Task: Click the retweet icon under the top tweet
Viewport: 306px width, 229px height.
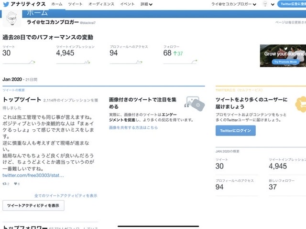Action: [4, 184]
